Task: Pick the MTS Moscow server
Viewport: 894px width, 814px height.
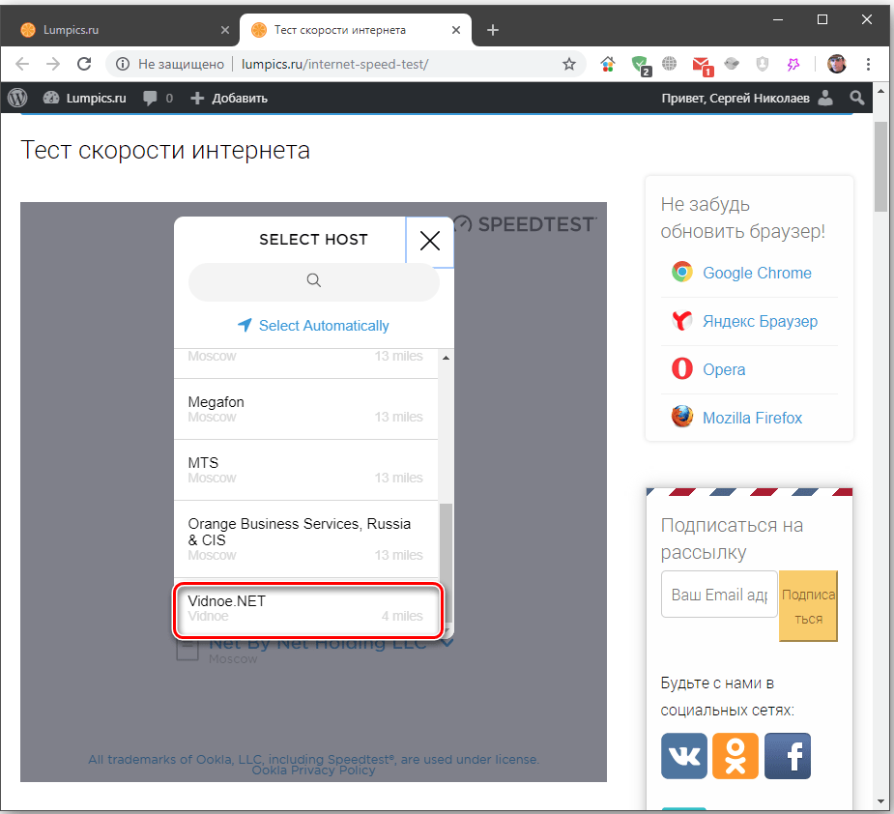Action: pyautogui.click(x=305, y=470)
